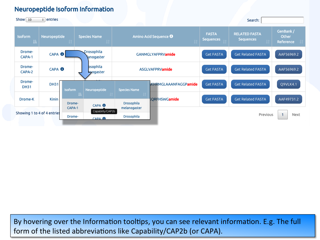Click the Drome-K isoform cell
This screenshot has width=320, height=240.
pyautogui.click(x=27, y=99)
